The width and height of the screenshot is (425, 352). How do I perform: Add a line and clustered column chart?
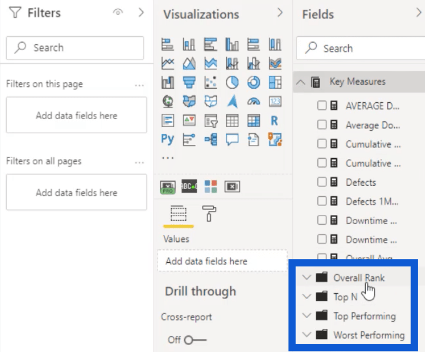[x=253, y=64]
